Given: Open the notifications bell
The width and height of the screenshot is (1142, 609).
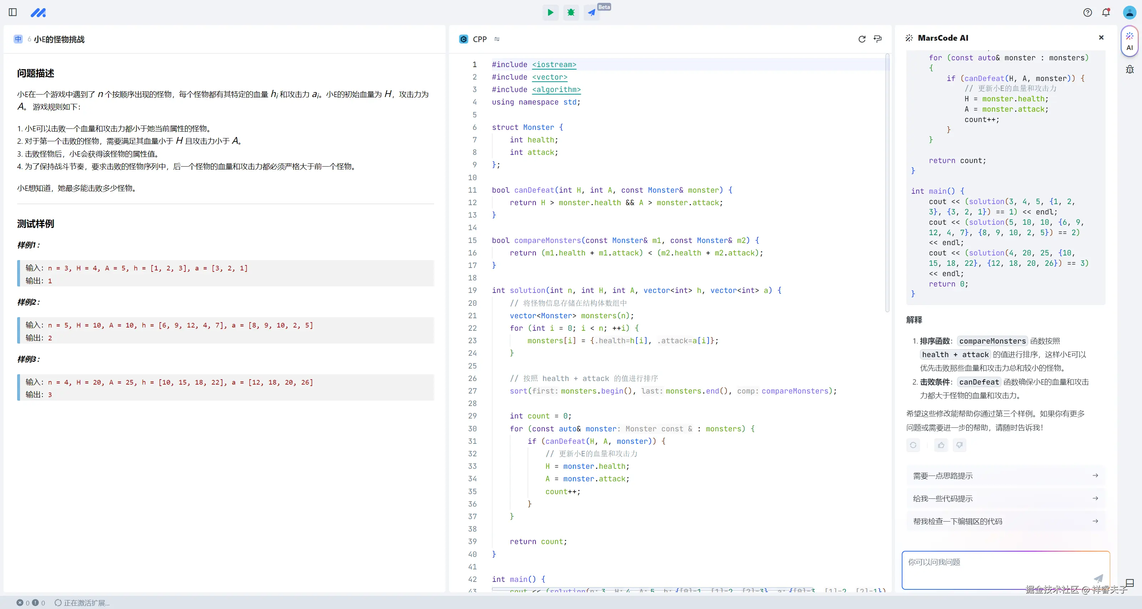Looking at the screenshot, I should click(1106, 12).
